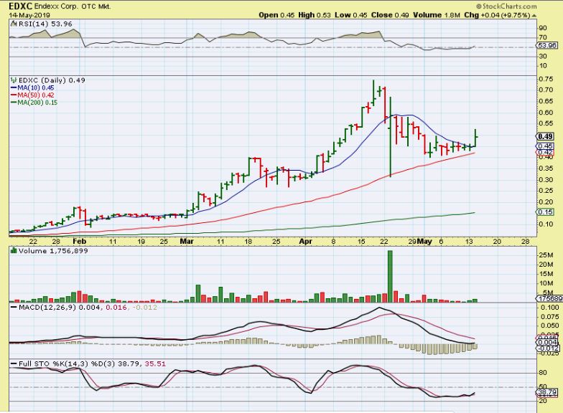563x413 pixels.
Task: Click the 0.100 MACD axis label
Action: (549, 308)
